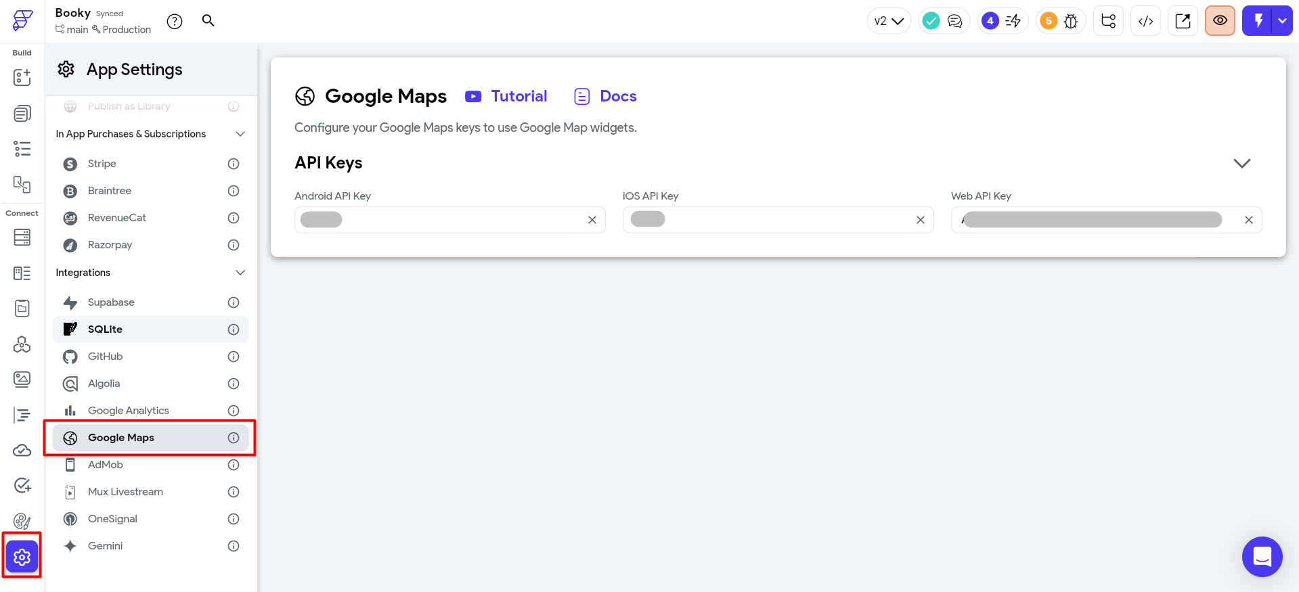Open GitHub integration settings
The width and height of the screenshot is (1299, 592).
150,357
